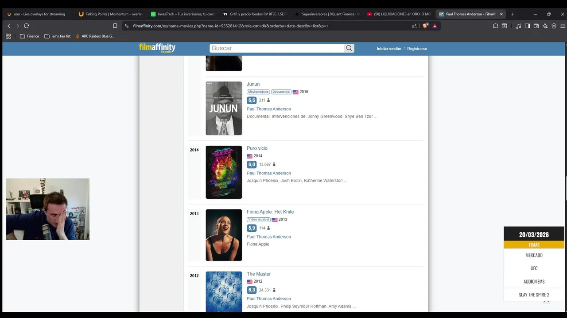The height and width of the screenshot is (318, 567).
Task: Click Joaquin Phoenix in Puro vicio cast
Action: pos(262,181)
